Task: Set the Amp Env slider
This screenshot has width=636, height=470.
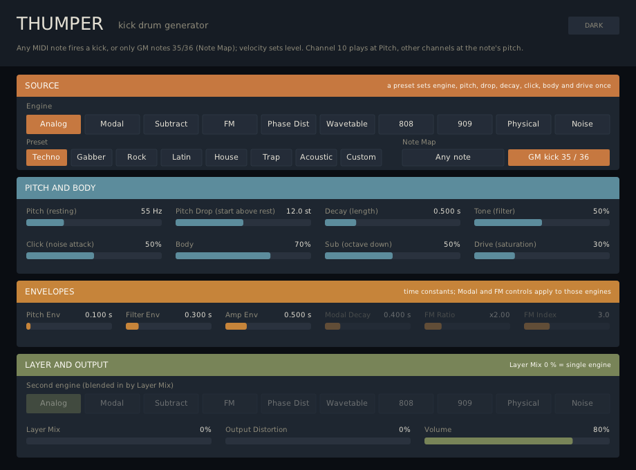Action: coord(268,326)
